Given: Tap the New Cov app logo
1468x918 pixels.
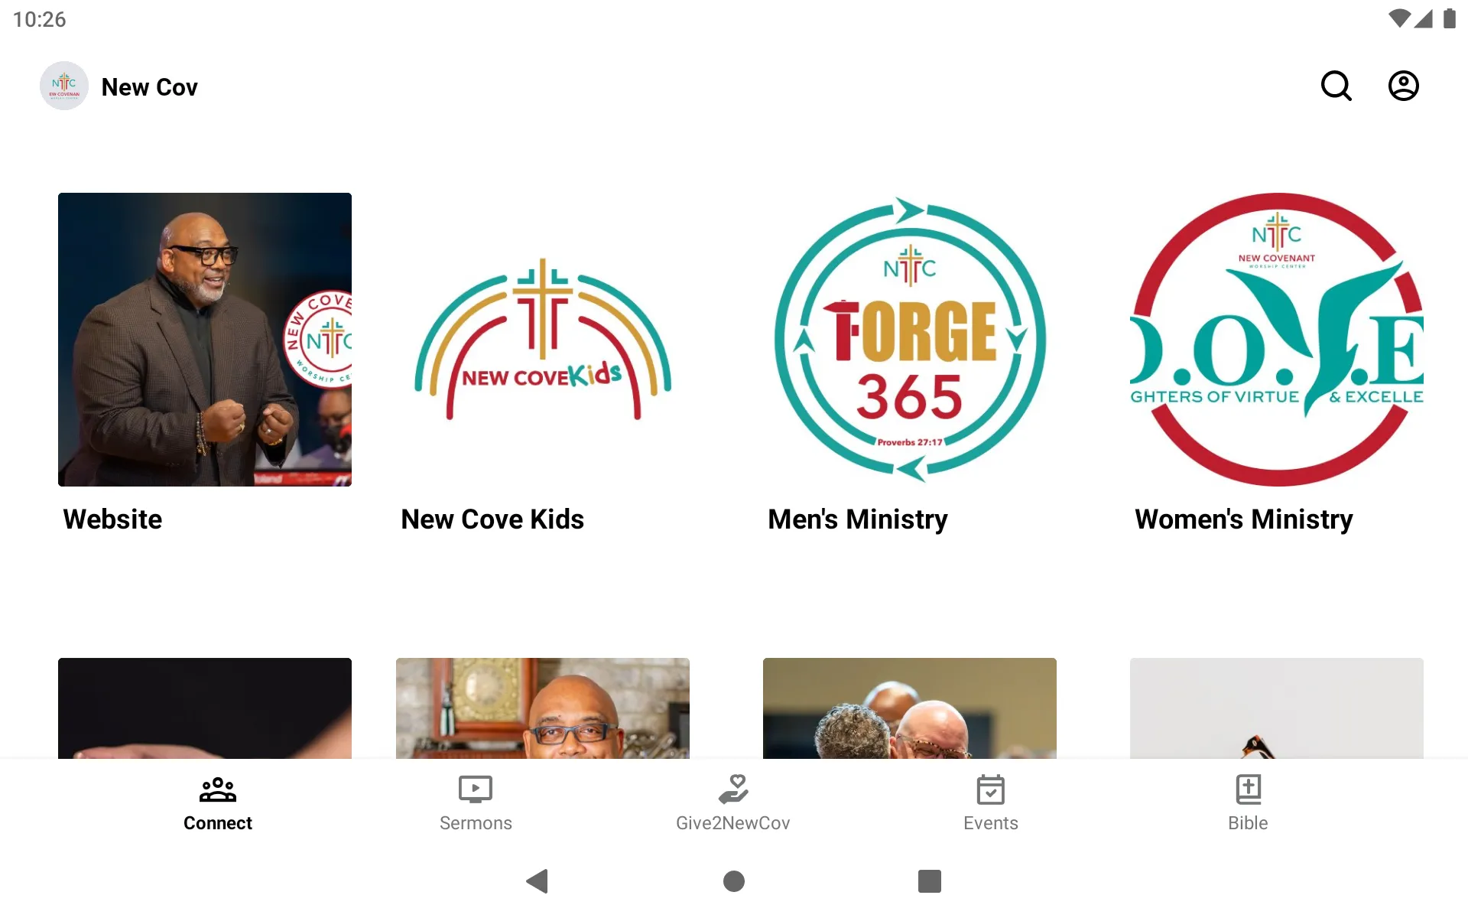Looking at the screenshot, I should click(63, 86).
